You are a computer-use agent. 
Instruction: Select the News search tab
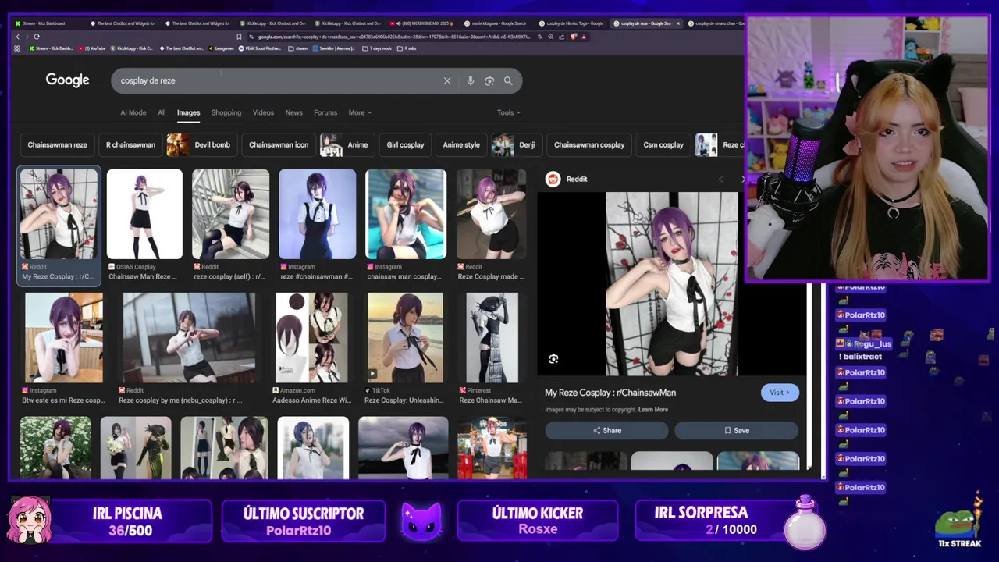coord(293,112)
